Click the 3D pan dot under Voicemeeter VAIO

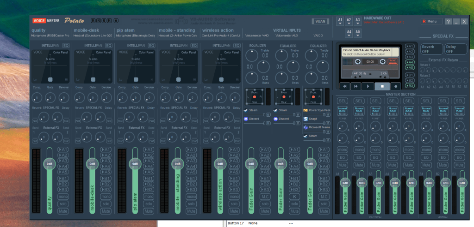tap(254, 97)
